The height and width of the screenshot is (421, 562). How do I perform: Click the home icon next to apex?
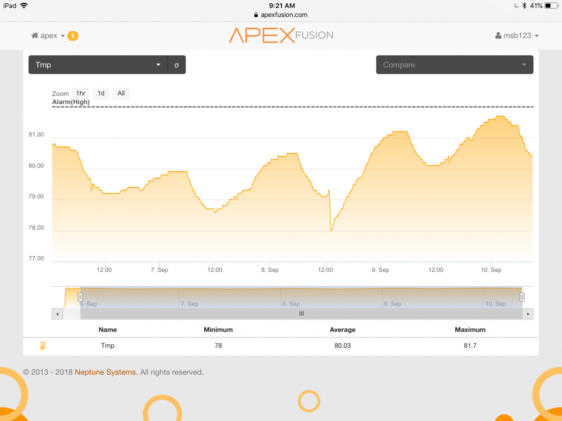[x=35, y=36]
